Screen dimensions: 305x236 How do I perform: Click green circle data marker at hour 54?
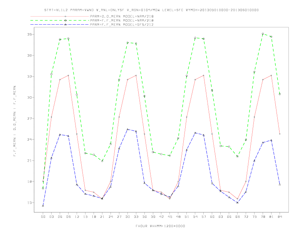(195, 38)
